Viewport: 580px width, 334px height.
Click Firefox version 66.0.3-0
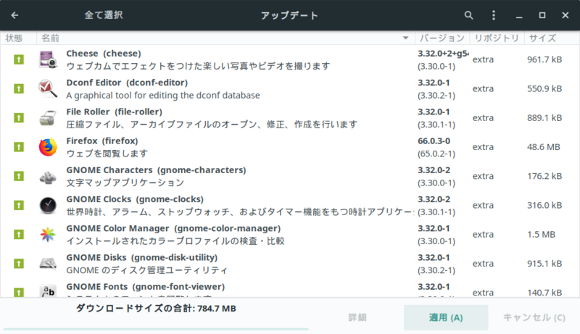click(x=434, y=141)
